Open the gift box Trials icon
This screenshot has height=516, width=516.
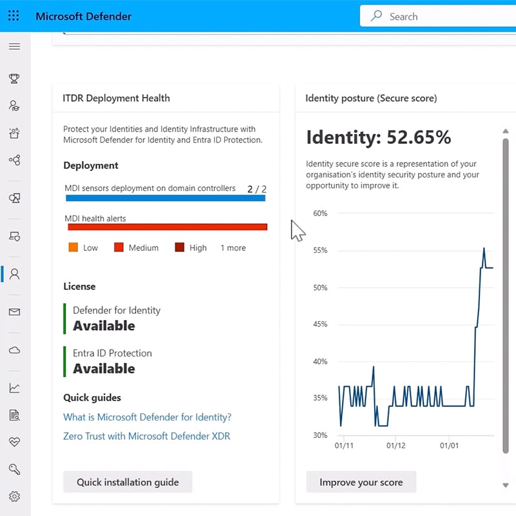pos(15,133)
